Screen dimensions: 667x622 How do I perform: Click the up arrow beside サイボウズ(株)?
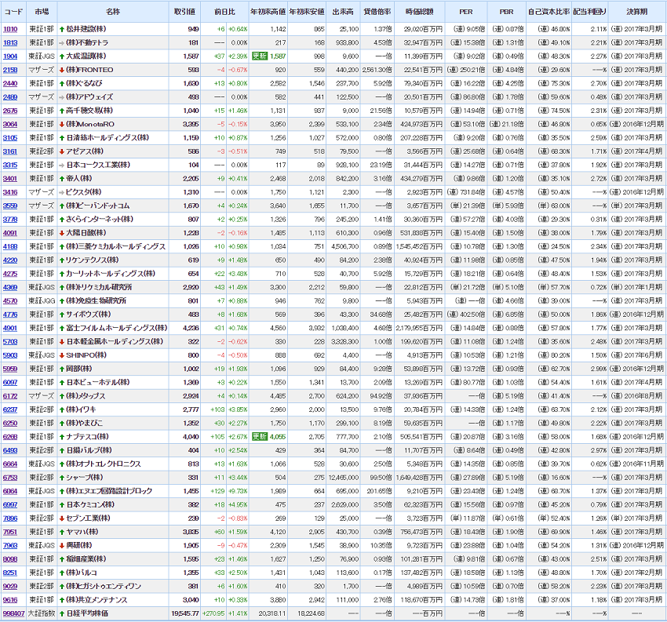point(62,315)
